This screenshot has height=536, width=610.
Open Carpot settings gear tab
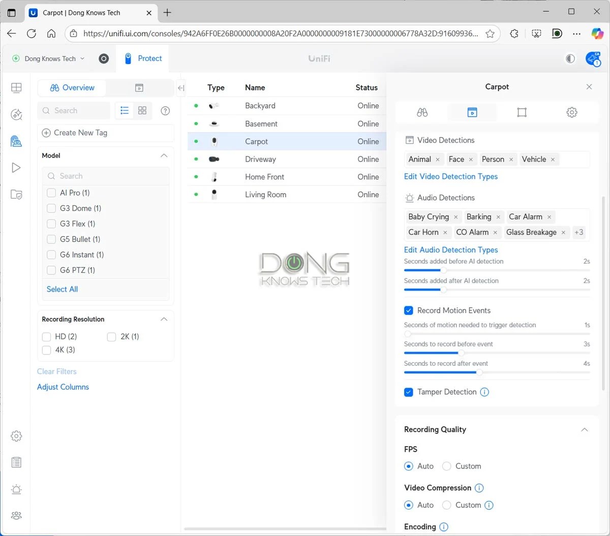pyautogui.click(x=572, y=112)
